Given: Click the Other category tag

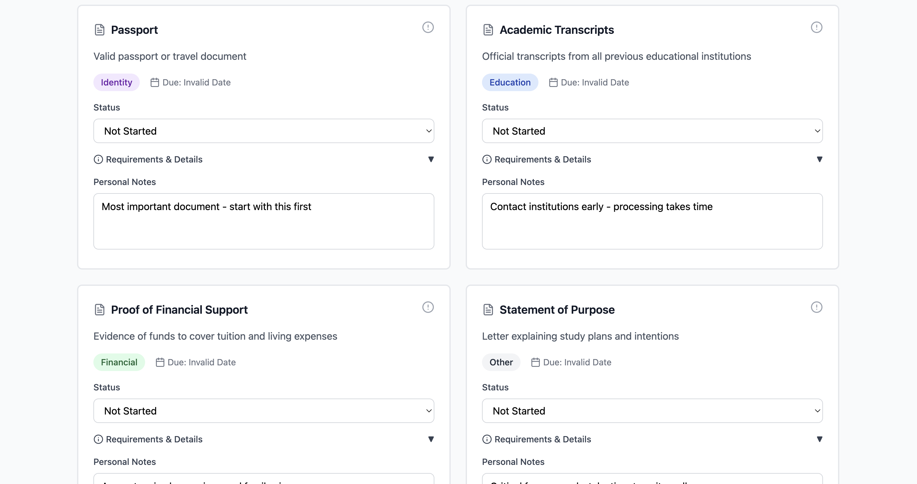Looking at the screenshot, I should [501, 363].
